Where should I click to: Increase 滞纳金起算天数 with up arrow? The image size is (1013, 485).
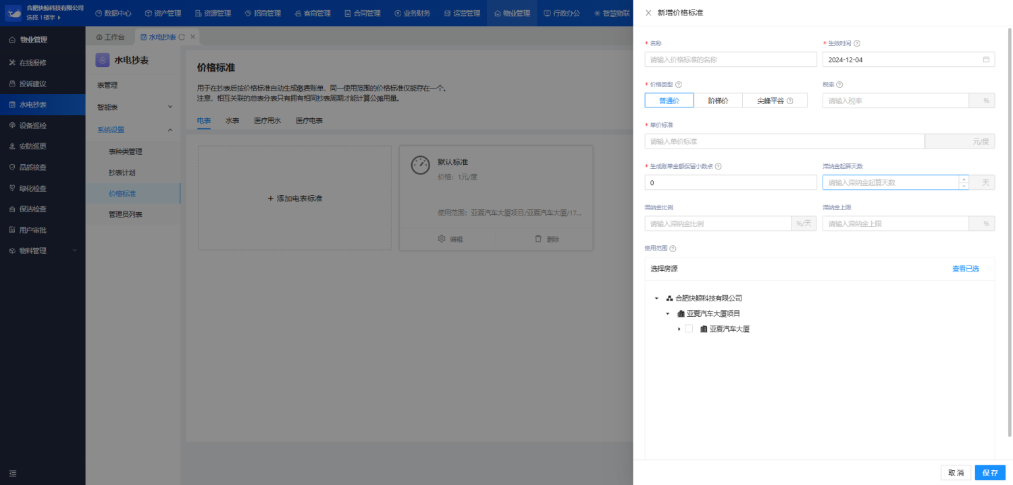pos(964,179)
